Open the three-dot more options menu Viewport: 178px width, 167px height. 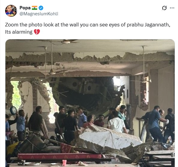(x=172, y=8)
